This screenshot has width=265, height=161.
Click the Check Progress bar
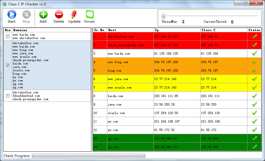point(88,156)
